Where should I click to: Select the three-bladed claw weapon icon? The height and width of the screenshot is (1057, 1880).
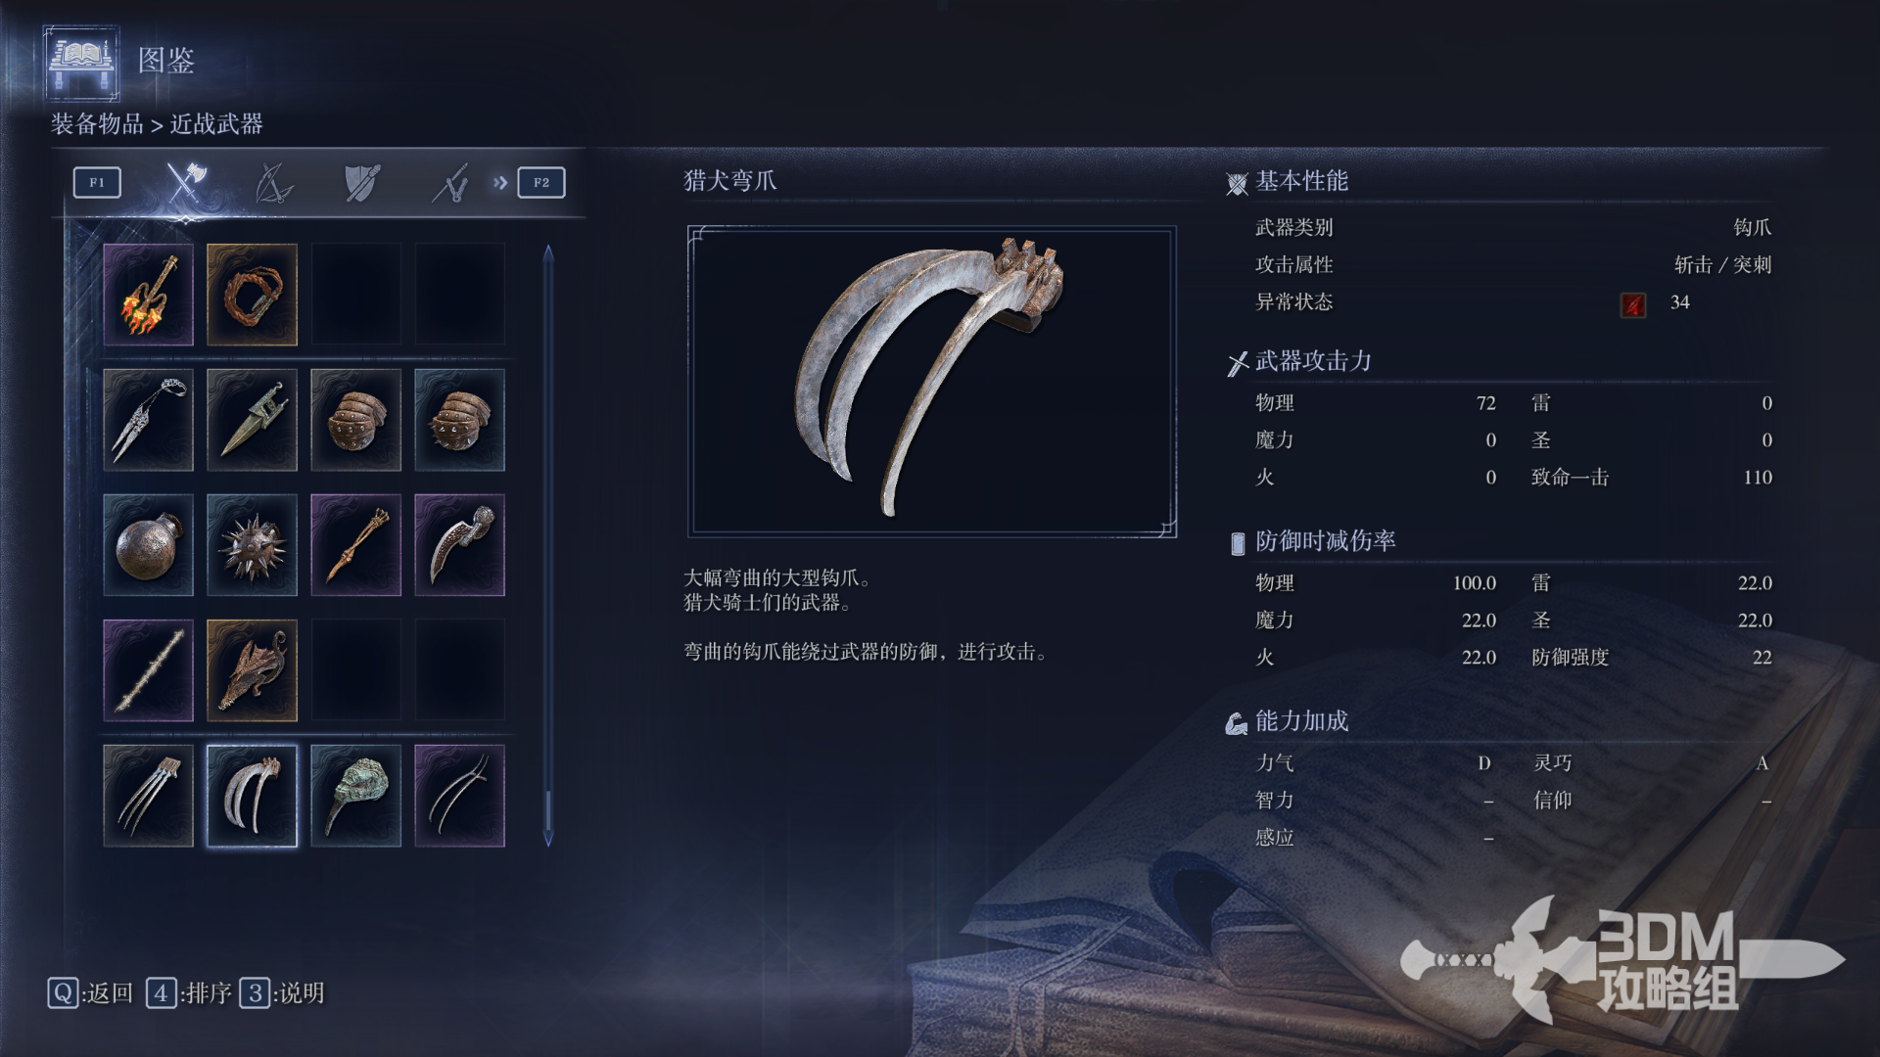pyautogui.click(x=148, y=796)
